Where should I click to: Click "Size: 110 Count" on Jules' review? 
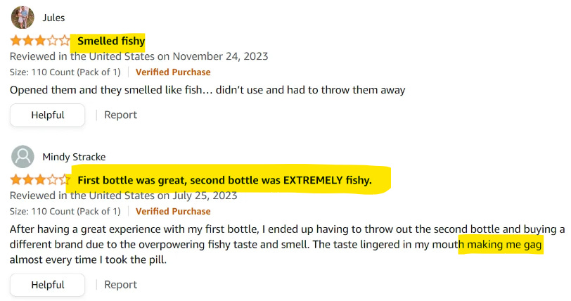[x=65, y=72]
